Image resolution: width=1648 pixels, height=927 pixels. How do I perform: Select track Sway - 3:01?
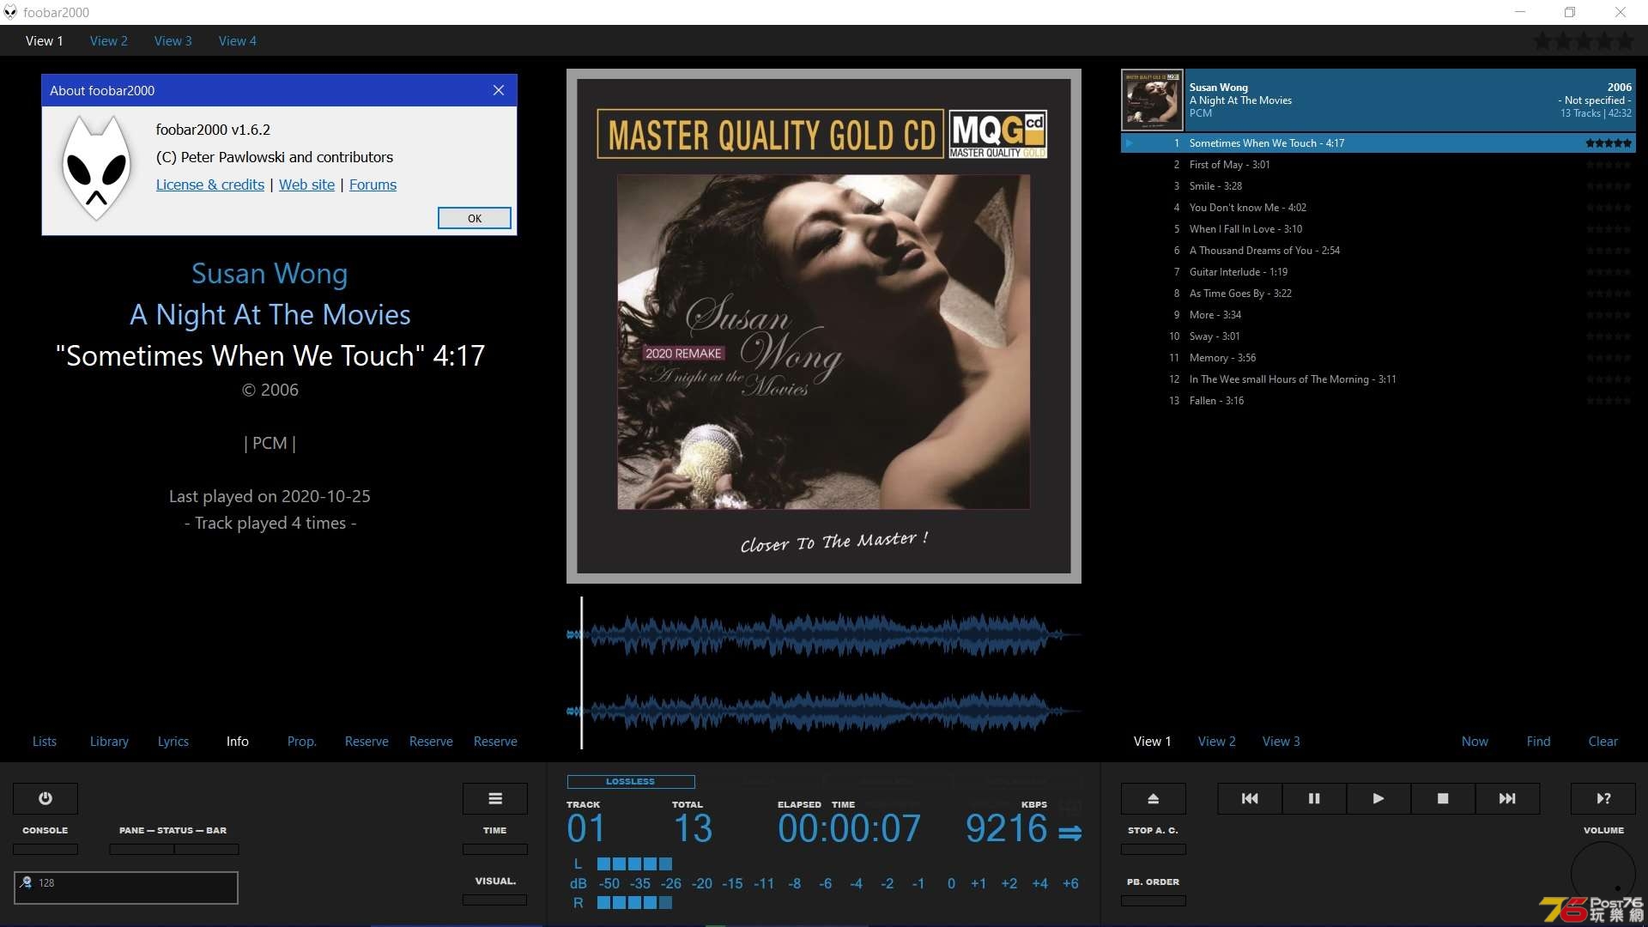[x=1378, y=336]
